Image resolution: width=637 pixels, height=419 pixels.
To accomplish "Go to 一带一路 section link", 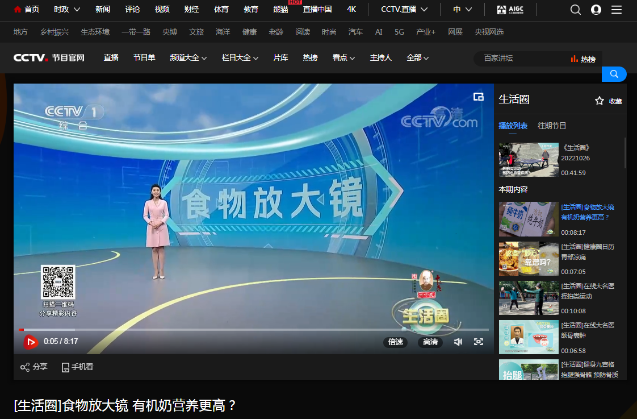I will click(x=136, y=32).
